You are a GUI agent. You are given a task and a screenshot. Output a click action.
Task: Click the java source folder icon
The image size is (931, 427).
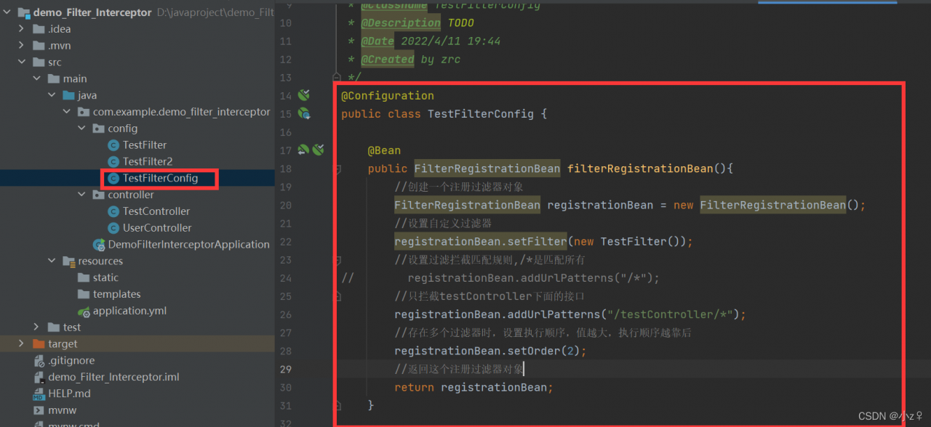point(68,95)
